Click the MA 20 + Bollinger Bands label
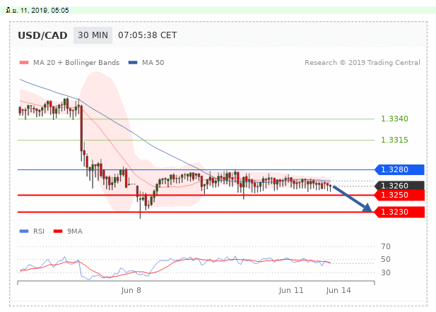 76,63
